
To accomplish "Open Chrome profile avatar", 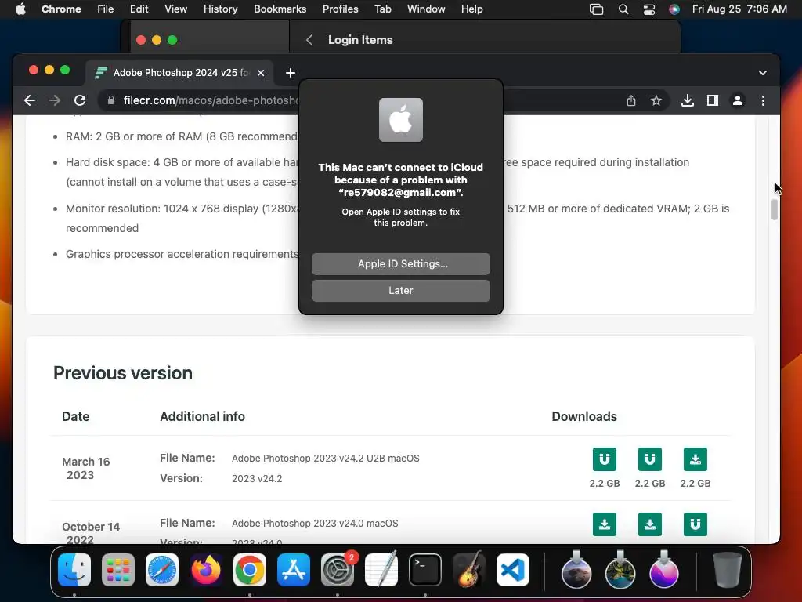I will (x=738, y=100).
